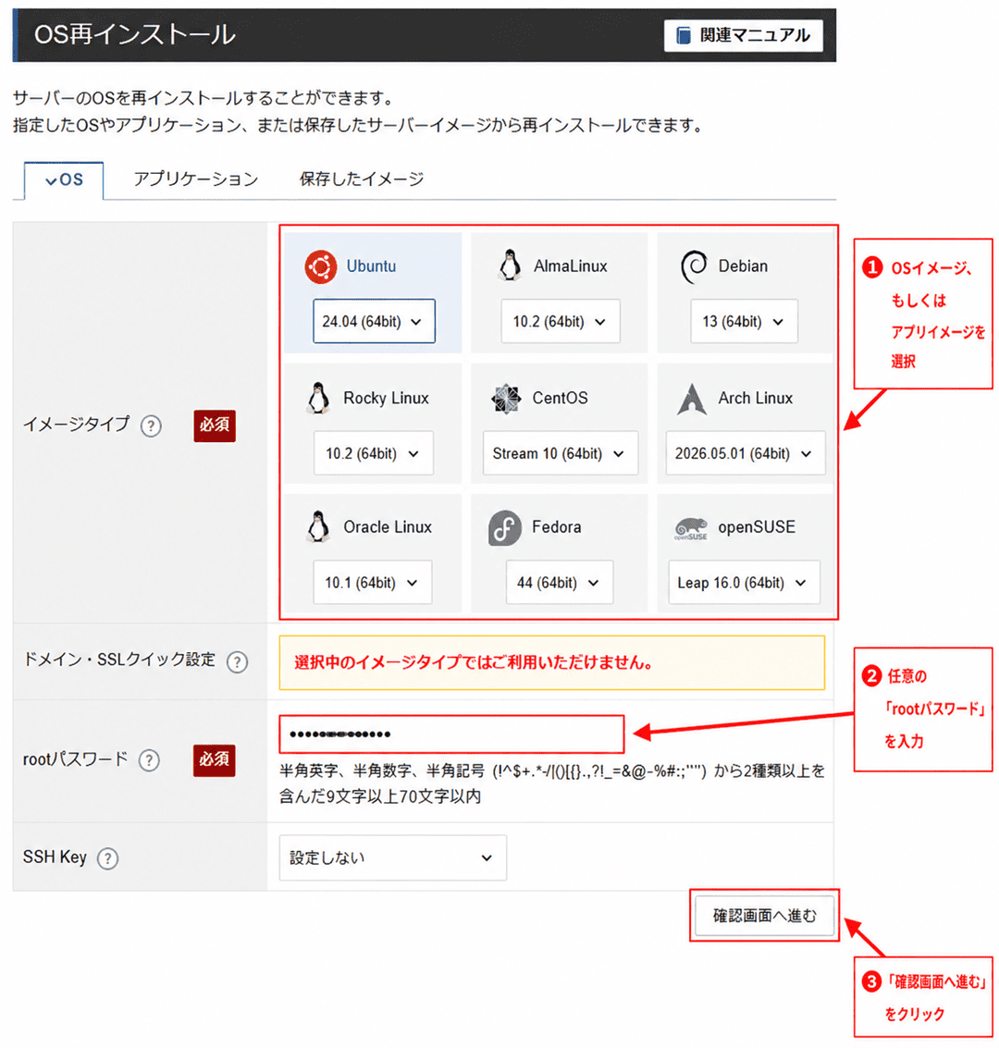Click 必須 badge next to イメージタイプ
Viewport: 999px width, 1048px height.
[215, 425]
